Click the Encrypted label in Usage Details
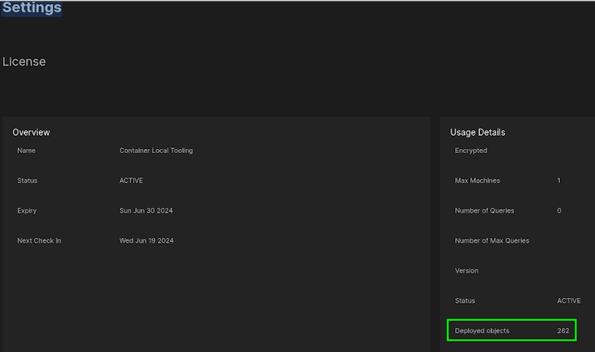 (471, 151)
